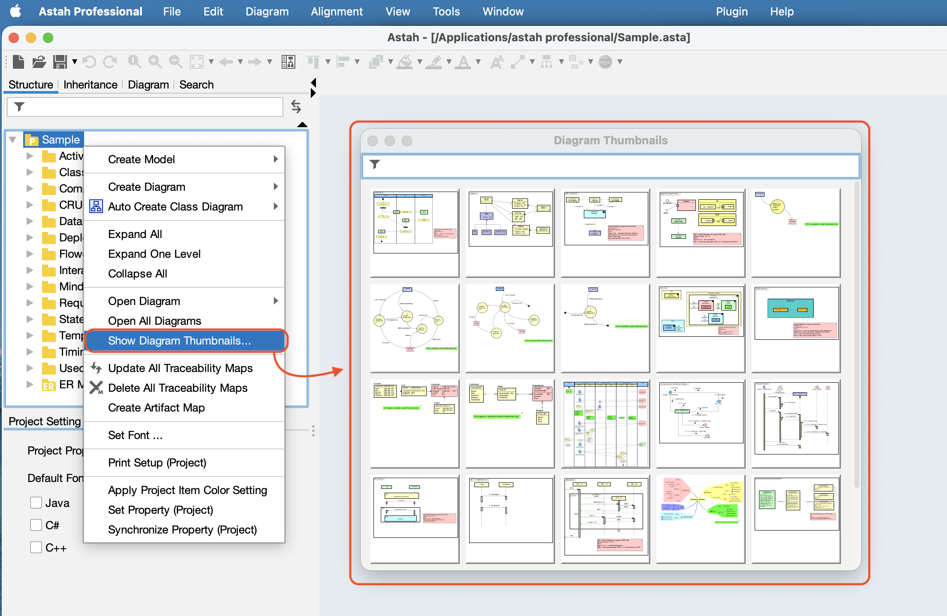Expand the CRU folder in tree
This screenshot has height=616, width=947.
tap(30, 205)
